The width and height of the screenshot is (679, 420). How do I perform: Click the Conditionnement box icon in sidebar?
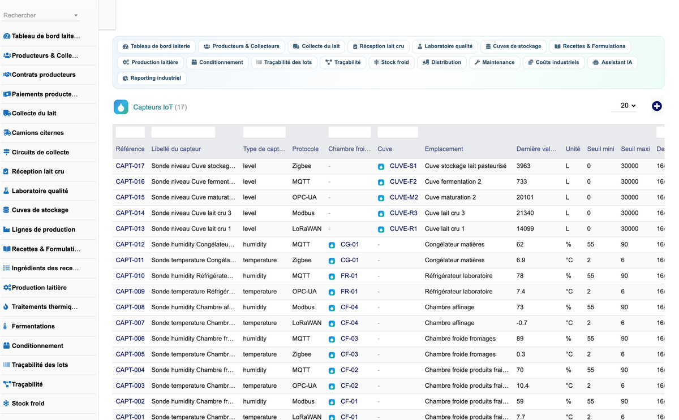7,345
